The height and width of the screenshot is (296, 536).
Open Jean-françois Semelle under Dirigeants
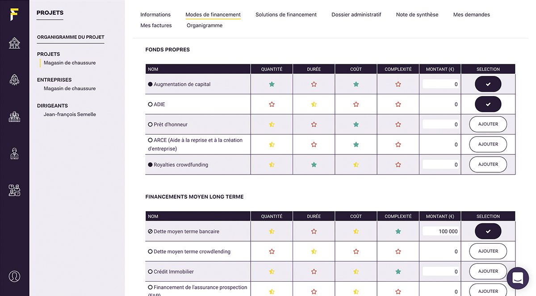[70, 114]
